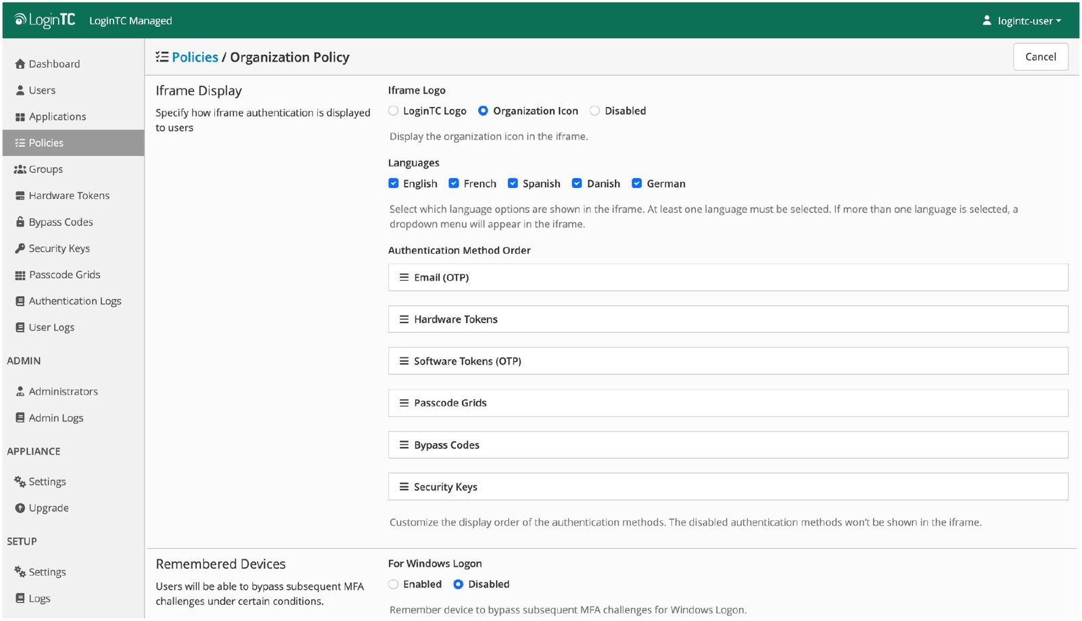Image resolution: width=1082 pixels, height=621 pixels.
Task: Click the Appliance Settings gears icon
Action: click(x=20, y=482)
